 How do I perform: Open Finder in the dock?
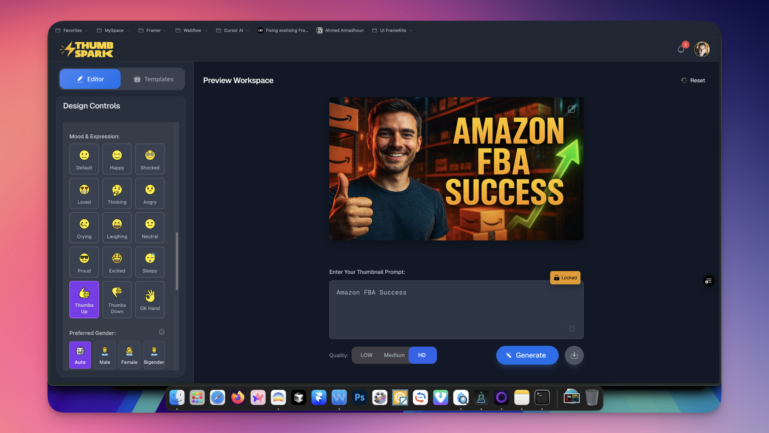(177, 397)
